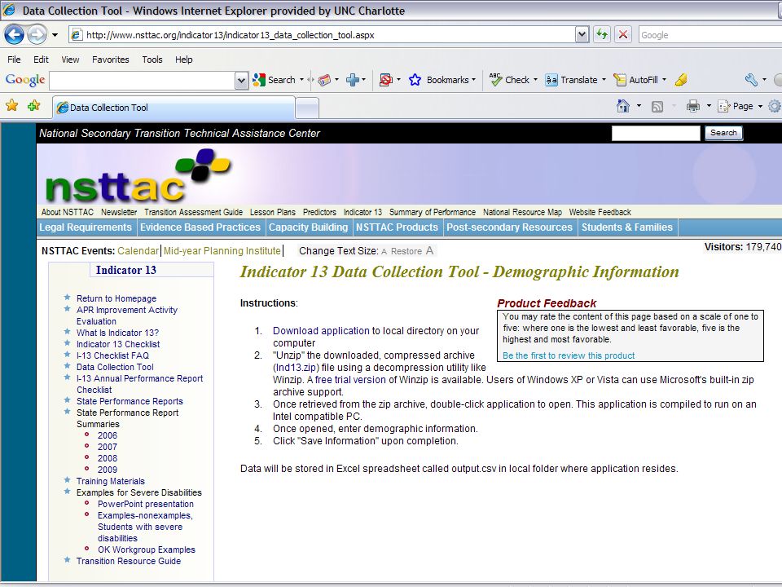Click the Transition Resource Guide link

pos(129,561)
